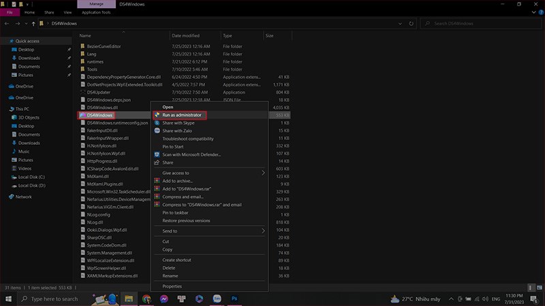Click the DS4Updater application file icon
The width and height of the screenshot is (545, 306).
[x=82, y=92]
